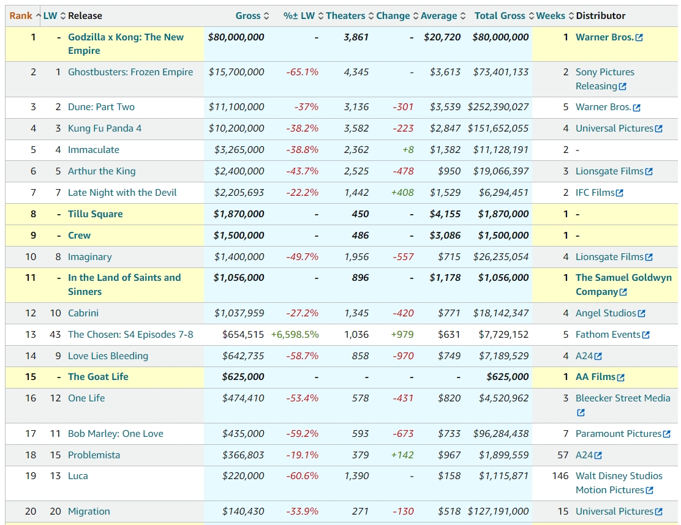The width and height of the screenshot is (681, 525).
Task: Click the sort arrows next to Theaters
Action: [x=371, y=16]
